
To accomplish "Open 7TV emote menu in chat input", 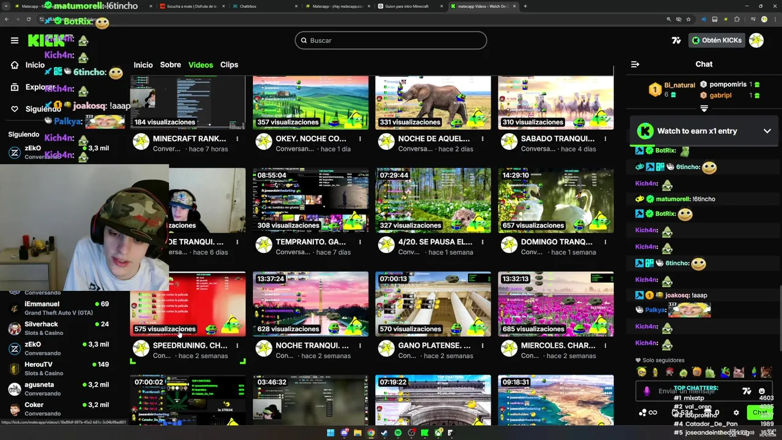I will click(x=747, y=391).
